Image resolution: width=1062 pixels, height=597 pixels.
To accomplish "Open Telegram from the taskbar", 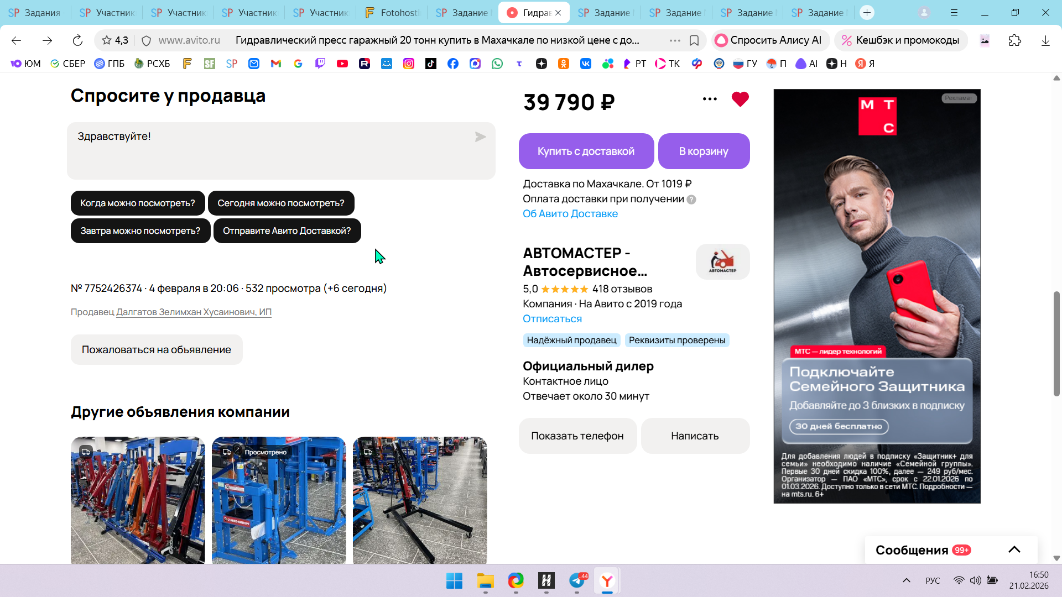I will pyautogui.click(x=577, y=580).
